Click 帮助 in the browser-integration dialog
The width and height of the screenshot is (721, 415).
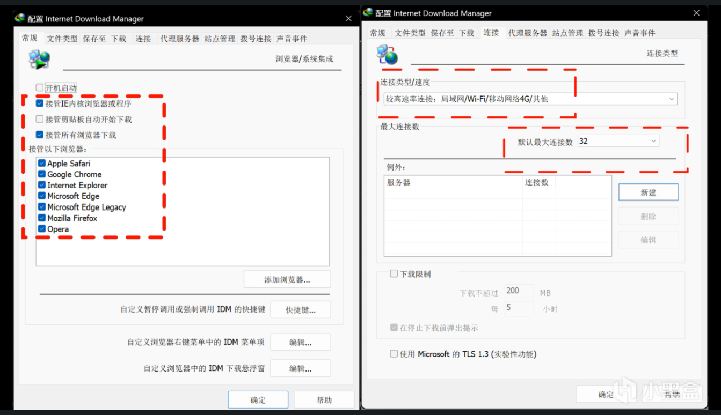click(x=324, y=400)
